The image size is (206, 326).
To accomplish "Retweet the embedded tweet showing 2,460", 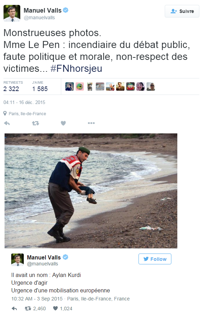I will tap(28, 308).
